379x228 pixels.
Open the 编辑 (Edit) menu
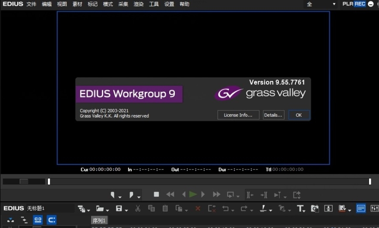[x=47, y=4]
